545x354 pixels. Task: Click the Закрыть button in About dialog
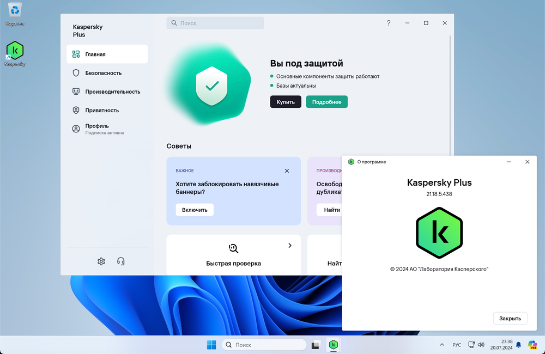[510, 318]
